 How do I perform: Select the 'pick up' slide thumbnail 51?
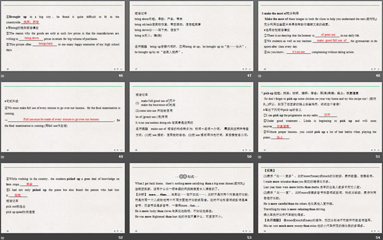point(320,116)
